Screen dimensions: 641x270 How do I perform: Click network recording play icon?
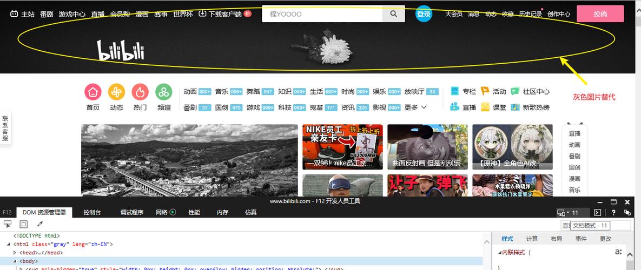[173, 212]
